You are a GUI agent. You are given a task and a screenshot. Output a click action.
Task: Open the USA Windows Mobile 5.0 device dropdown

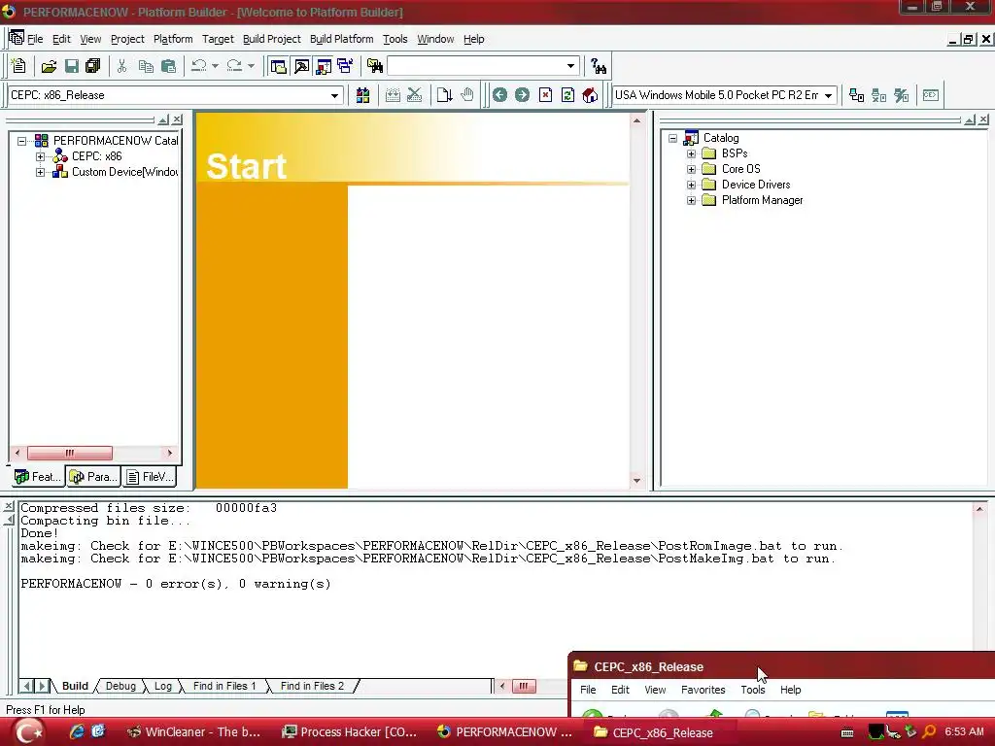(828, 96)
